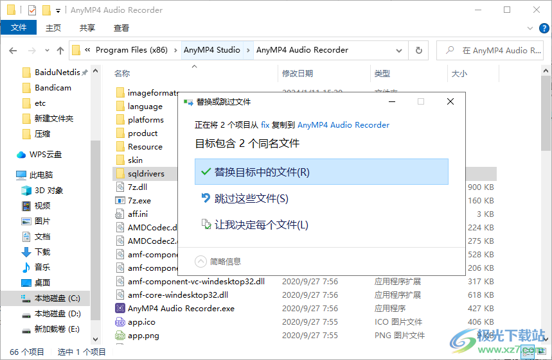Go up one folder level arrow
The image size is (552, 360).
tap(60, 51)
